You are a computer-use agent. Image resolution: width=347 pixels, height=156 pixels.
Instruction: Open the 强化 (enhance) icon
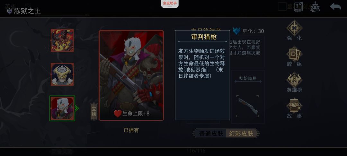click(294, 30)
